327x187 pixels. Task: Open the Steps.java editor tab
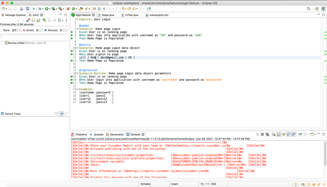click(x=107, y=15)
